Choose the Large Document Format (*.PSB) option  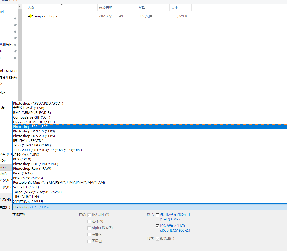coord(150,108)
